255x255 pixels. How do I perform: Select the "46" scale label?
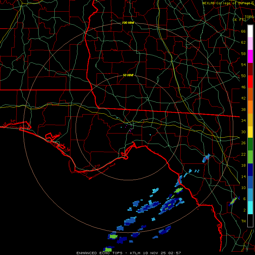pos(243,87)
